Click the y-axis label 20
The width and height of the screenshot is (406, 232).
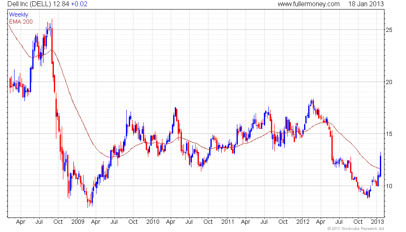(389, 82)
